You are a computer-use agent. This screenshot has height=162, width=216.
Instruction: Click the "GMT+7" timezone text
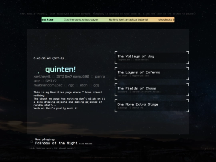51,81
